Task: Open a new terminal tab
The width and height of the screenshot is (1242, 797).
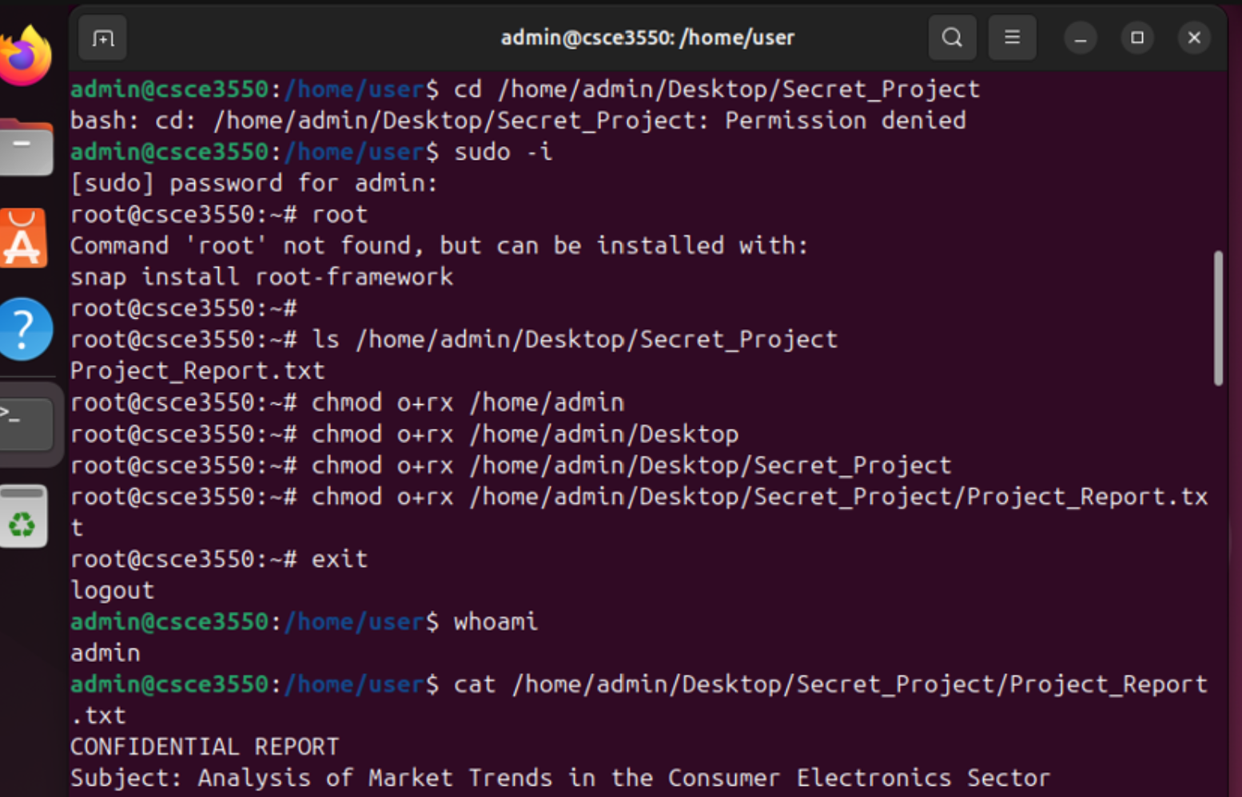Action: (x=103, y=37)
